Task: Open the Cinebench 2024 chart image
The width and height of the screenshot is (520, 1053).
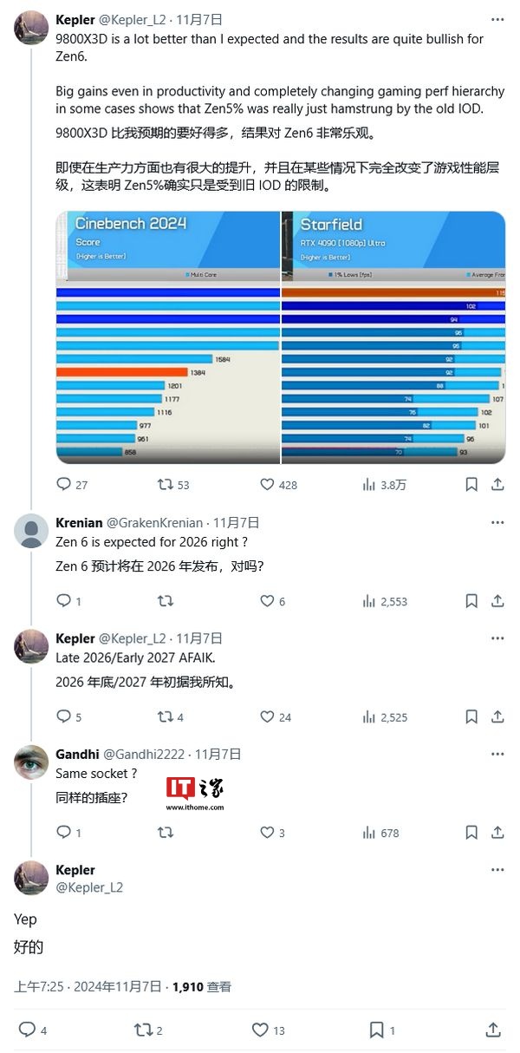Action: [x=168, y=337]
